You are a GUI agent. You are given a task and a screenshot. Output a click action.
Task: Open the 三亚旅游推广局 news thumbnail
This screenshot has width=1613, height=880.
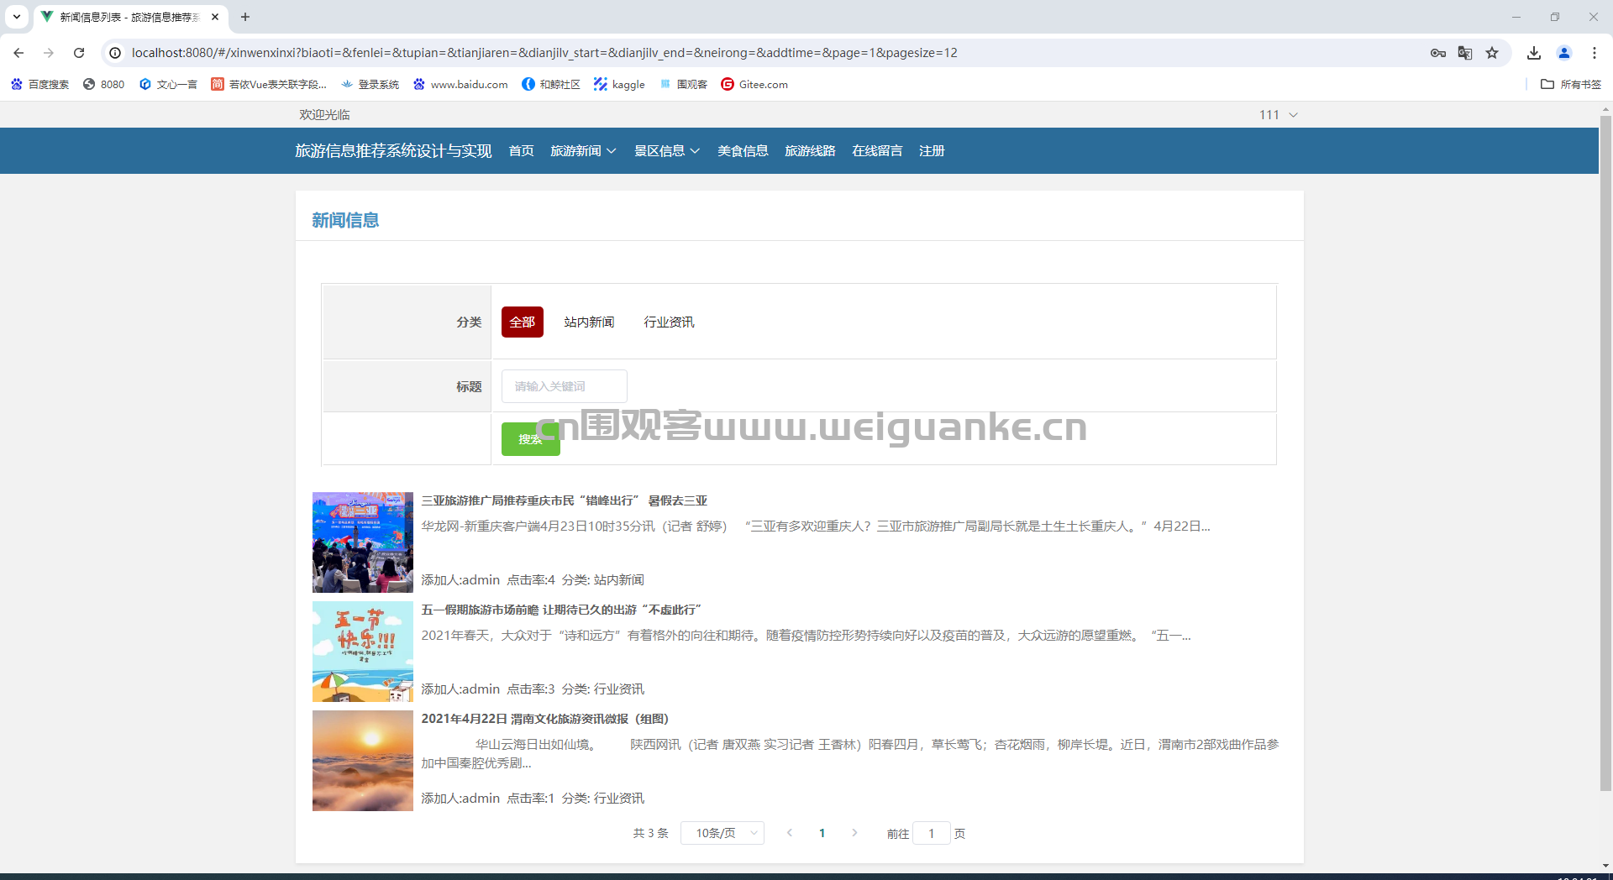(x=363, y=542)
